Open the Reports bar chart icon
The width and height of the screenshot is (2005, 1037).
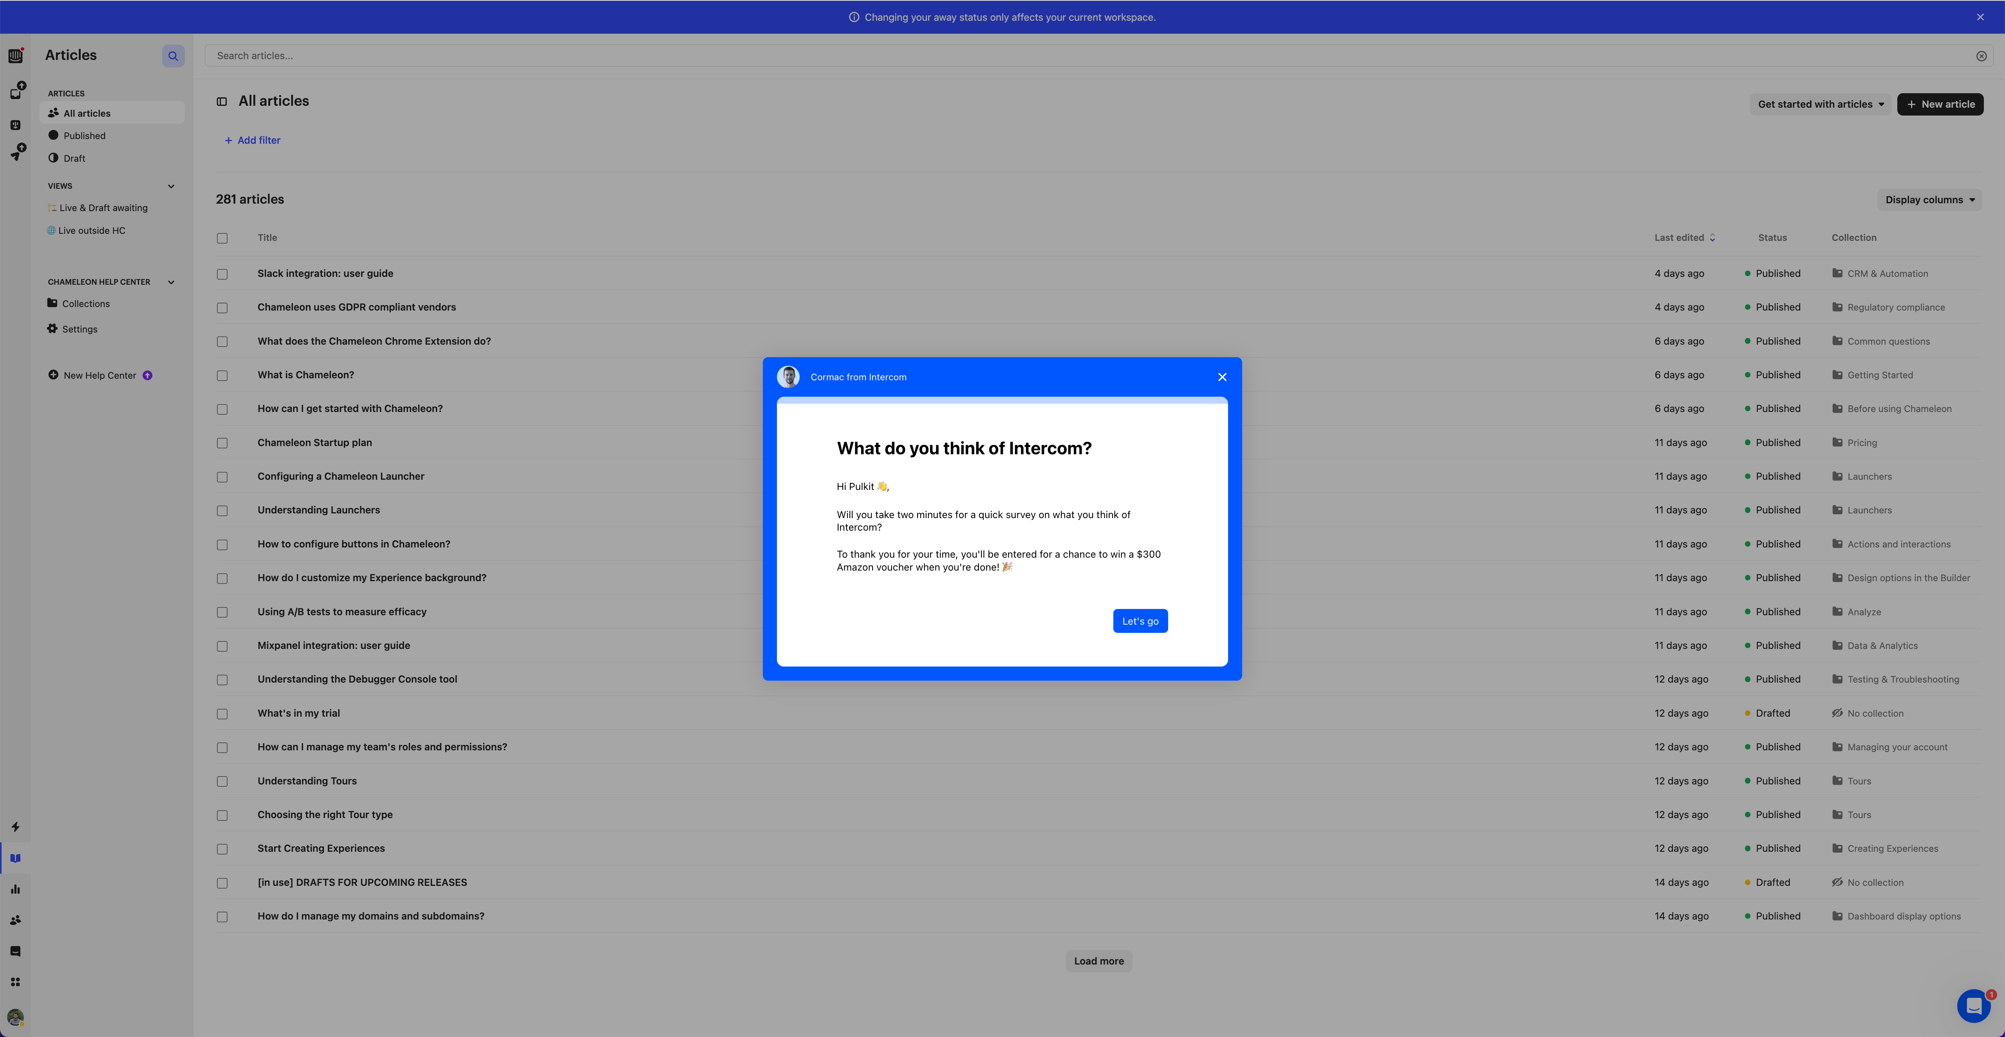click(16, 889)
